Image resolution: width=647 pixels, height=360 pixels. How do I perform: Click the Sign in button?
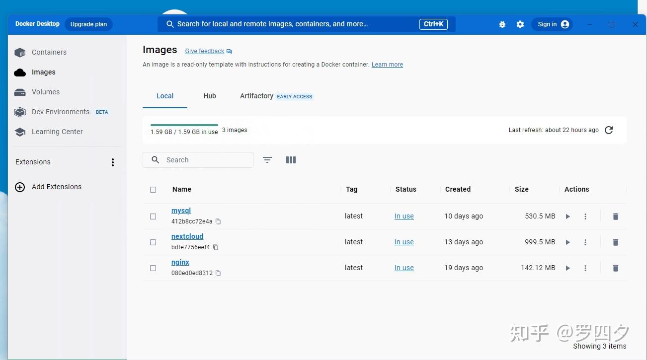click(x=552, y=24)
